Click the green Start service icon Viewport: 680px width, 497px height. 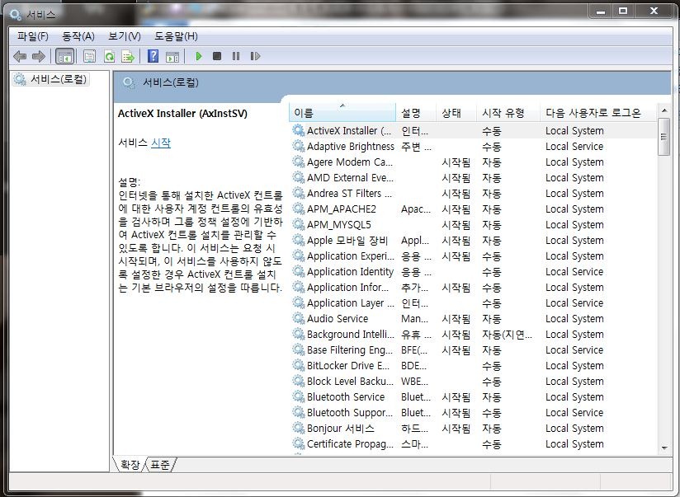pos(199,56)
